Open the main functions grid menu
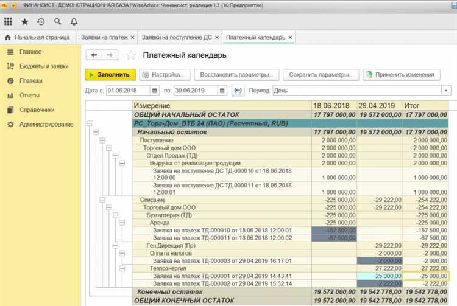The image size is (457, 306). click(x=9, y=21)
